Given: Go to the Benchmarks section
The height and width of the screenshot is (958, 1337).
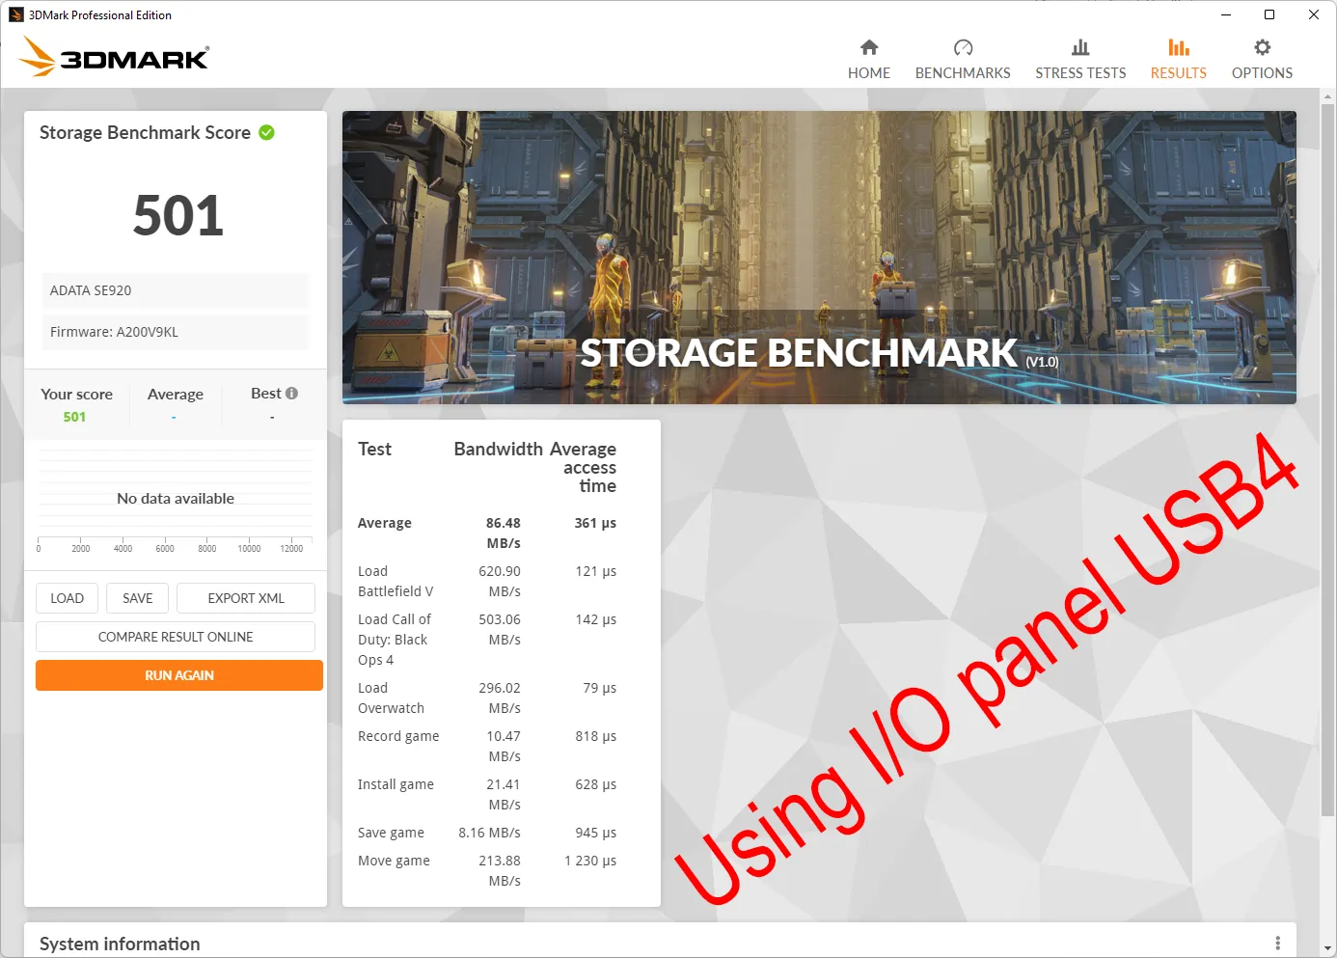Looking at the screenshot, I should coord(962,60).
